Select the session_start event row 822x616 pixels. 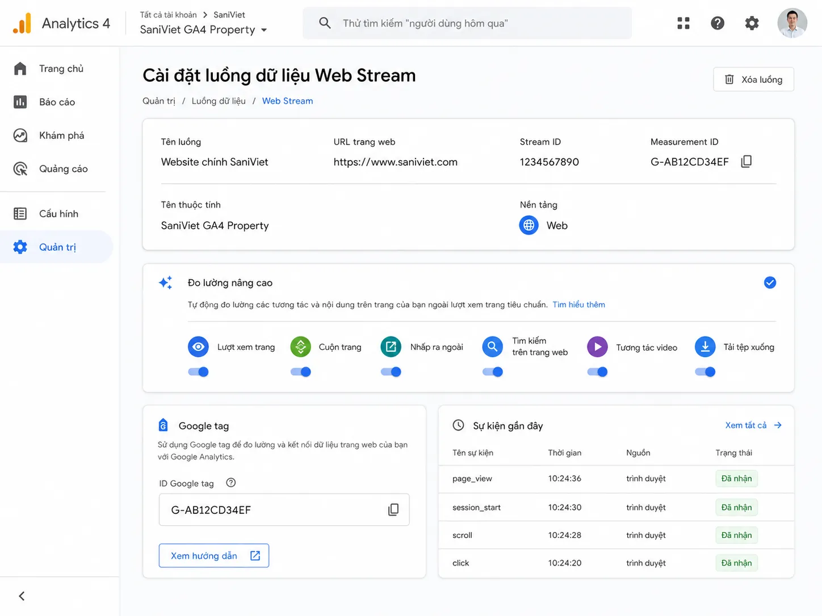click(616, 507)
